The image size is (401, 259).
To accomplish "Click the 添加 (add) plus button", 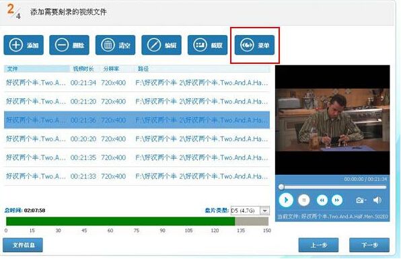I will point(24,45).
